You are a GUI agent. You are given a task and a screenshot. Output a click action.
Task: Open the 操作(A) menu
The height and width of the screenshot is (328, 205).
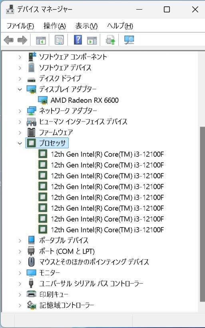[x=55, y=26]
